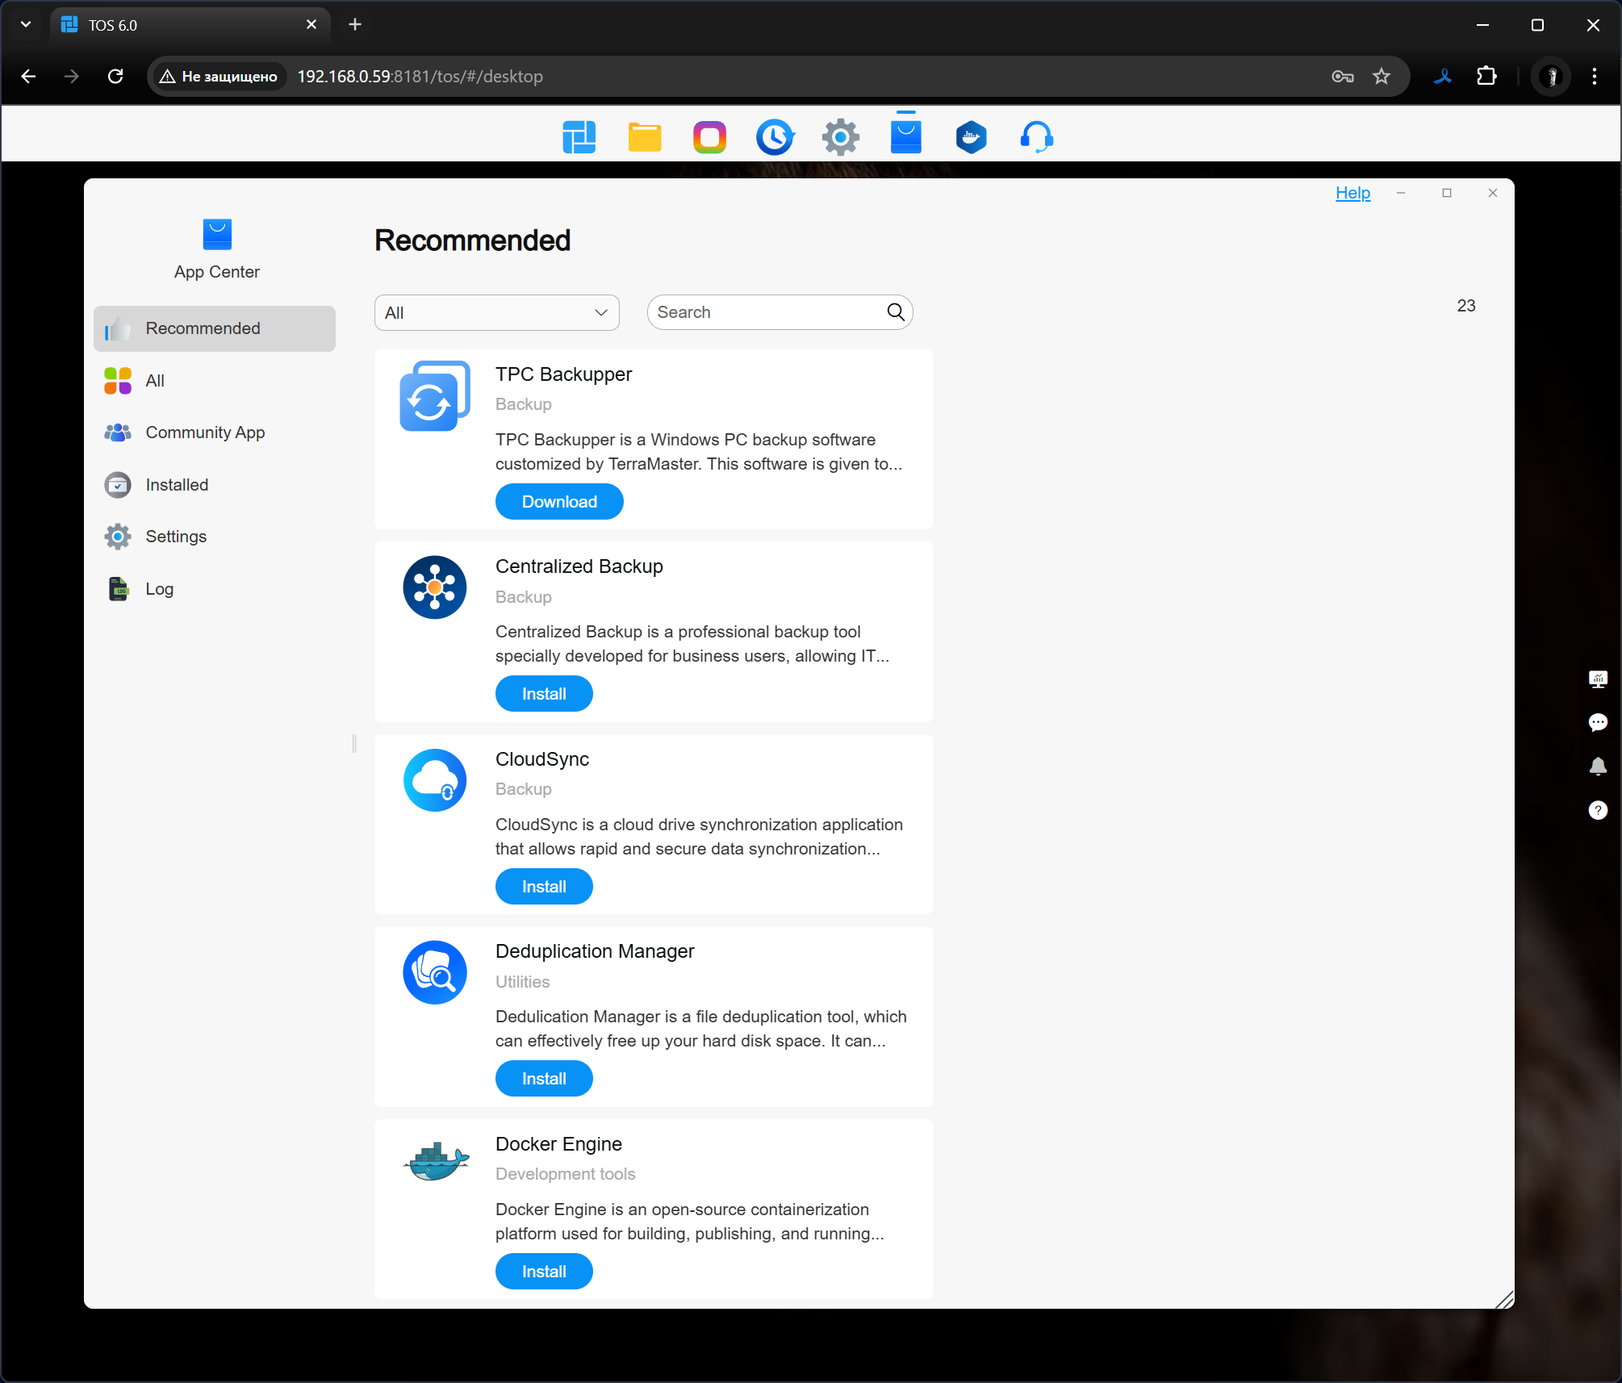The image size is (1622, 1383).
Task: Click the Utilities category label
Action: [x=522, y=982]
